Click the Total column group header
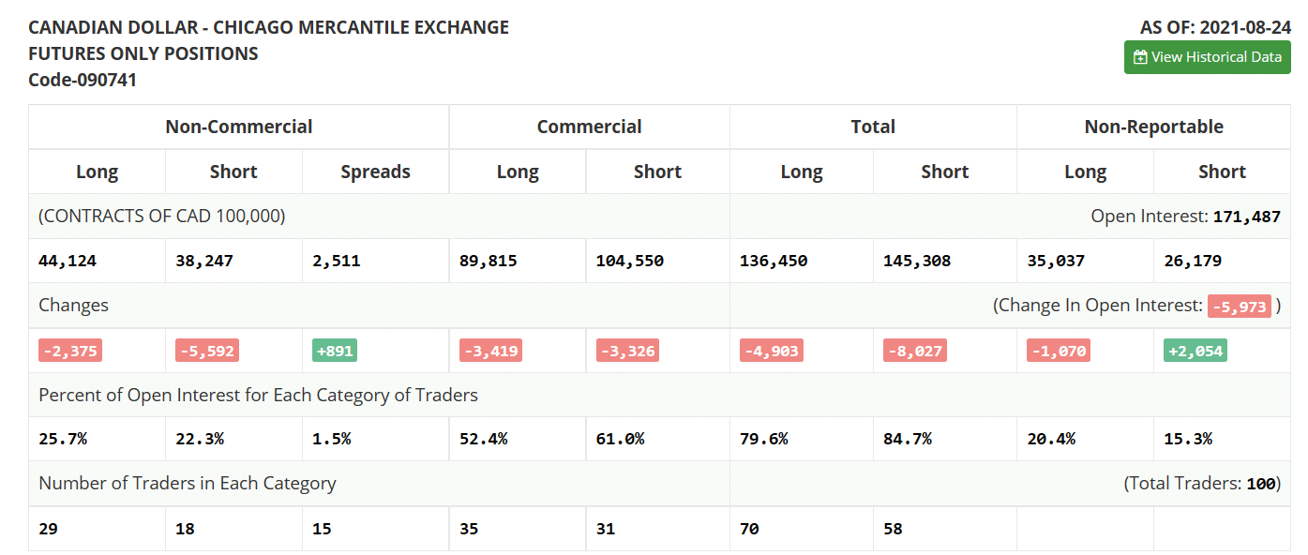 [x=872, y=126]
